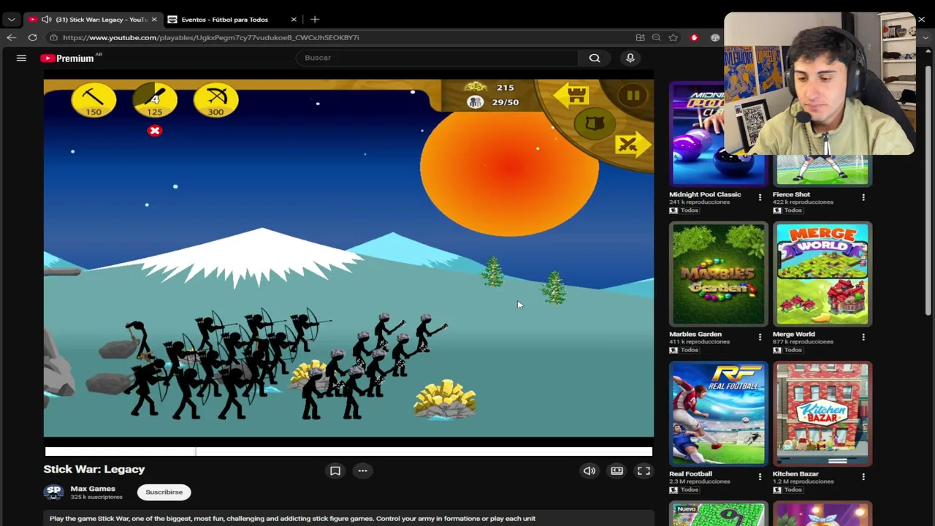Open the Max Games channel name
Screen dimensions: 935x526
click(93, 489)
